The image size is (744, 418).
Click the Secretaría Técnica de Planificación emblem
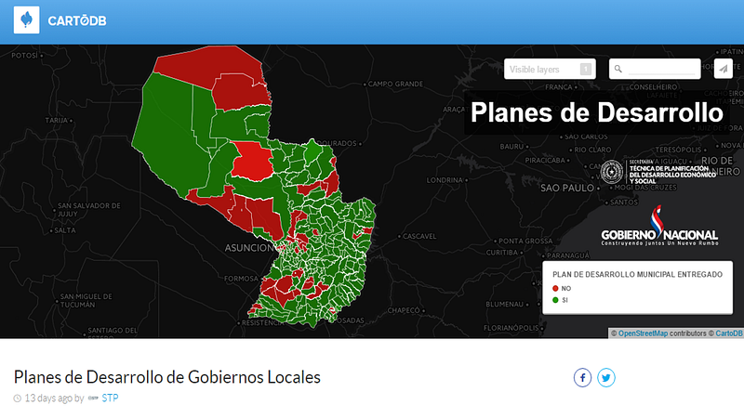point(612,172)
